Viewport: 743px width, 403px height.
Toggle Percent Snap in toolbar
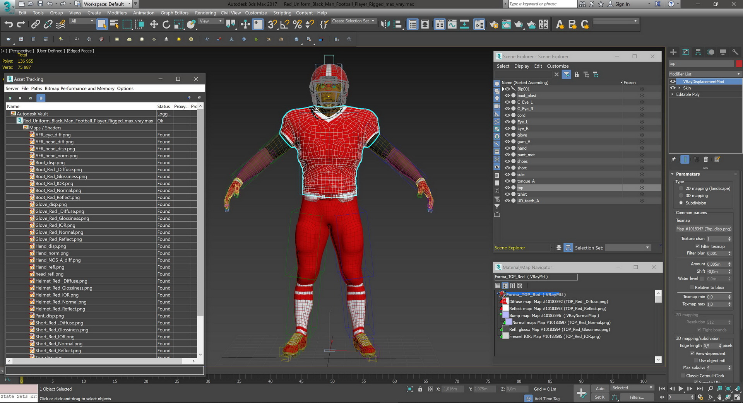click(297, 24)
